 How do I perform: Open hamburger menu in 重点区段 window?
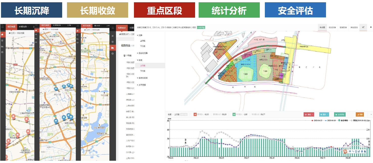[x=78, y=26]
